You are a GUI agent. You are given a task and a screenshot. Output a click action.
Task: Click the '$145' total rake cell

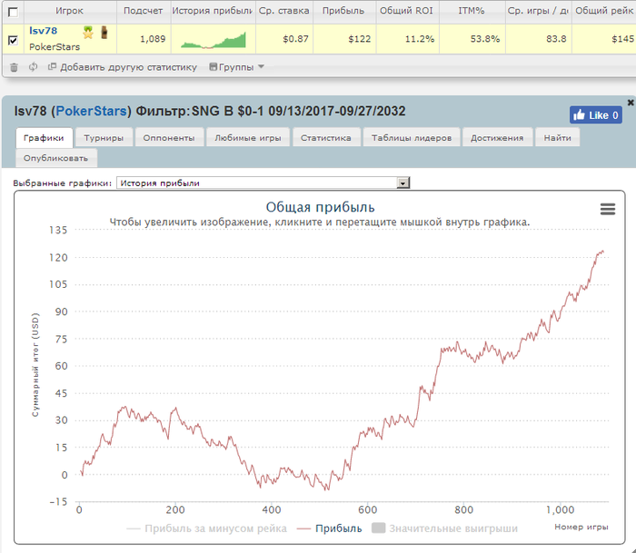point(604,39)
